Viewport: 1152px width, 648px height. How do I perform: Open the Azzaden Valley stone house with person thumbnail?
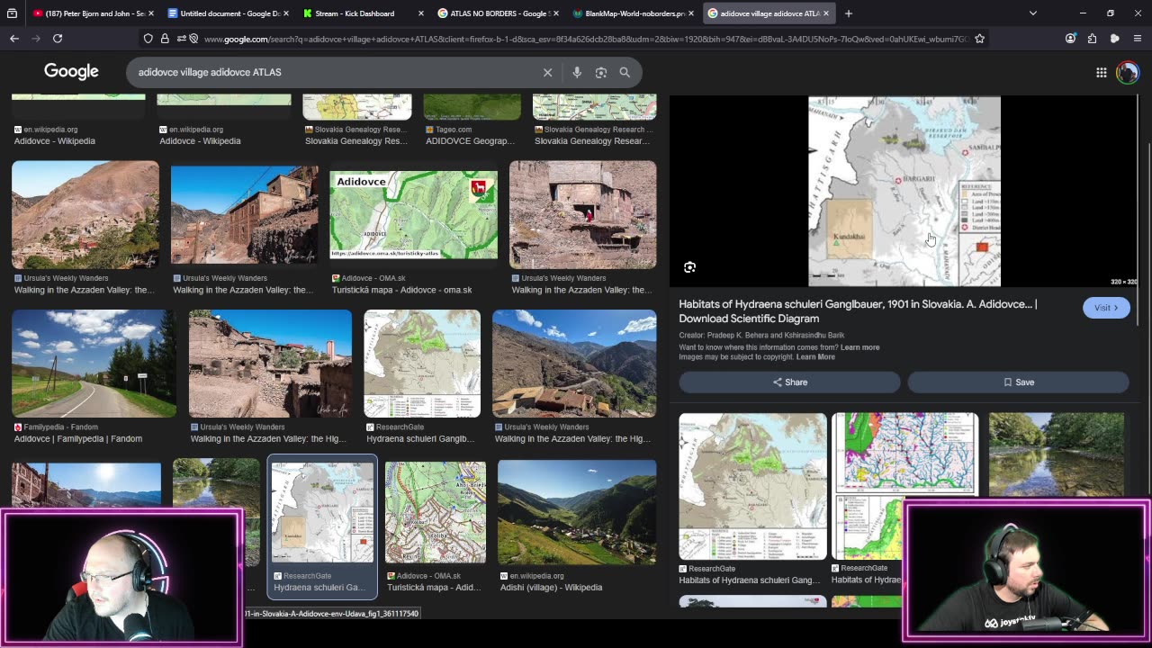[583, 215]
